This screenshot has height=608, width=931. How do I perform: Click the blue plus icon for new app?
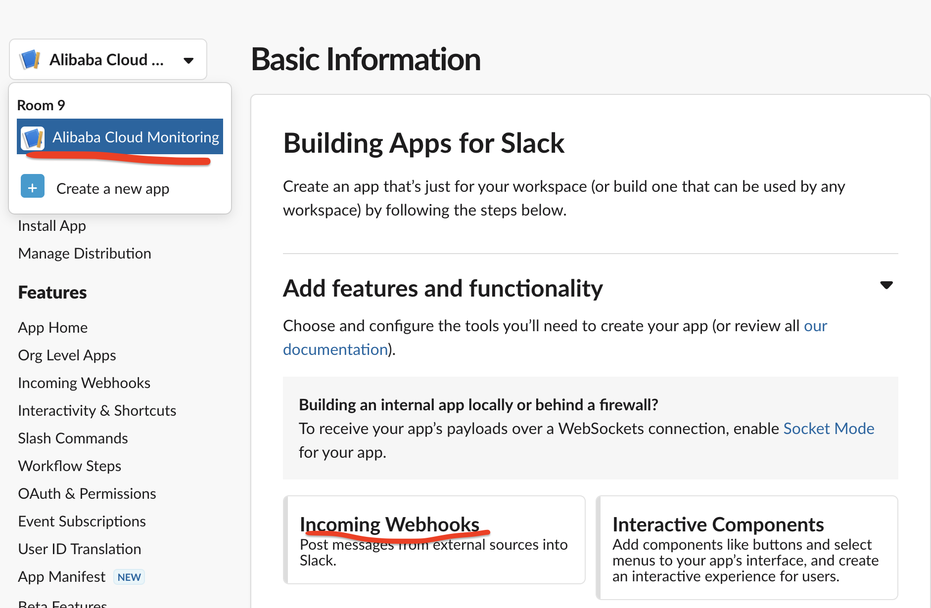33,187
